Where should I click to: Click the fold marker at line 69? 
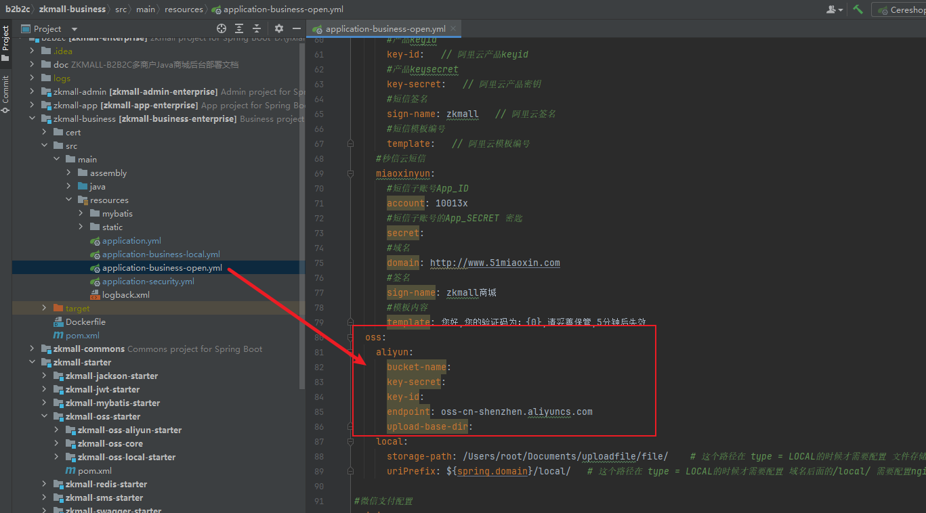point(350,173)
